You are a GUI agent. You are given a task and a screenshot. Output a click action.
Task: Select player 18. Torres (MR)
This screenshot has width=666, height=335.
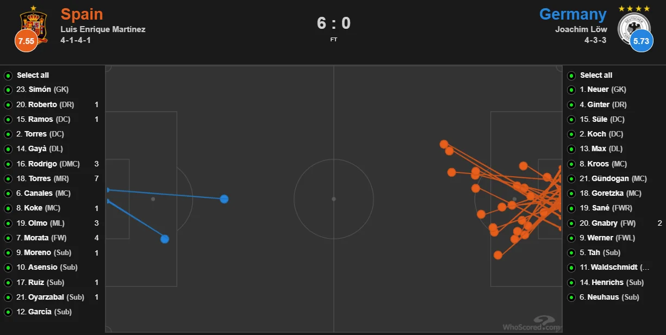(47, 178)
